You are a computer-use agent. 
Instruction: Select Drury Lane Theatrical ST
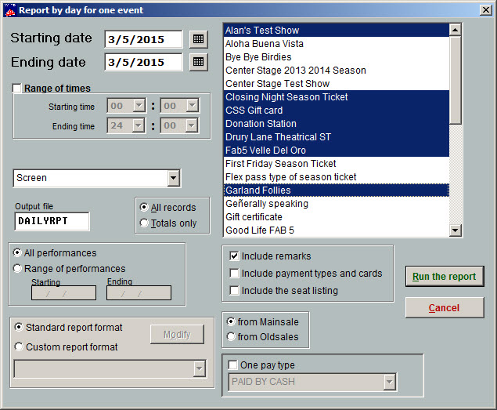(x=337, y=137)
